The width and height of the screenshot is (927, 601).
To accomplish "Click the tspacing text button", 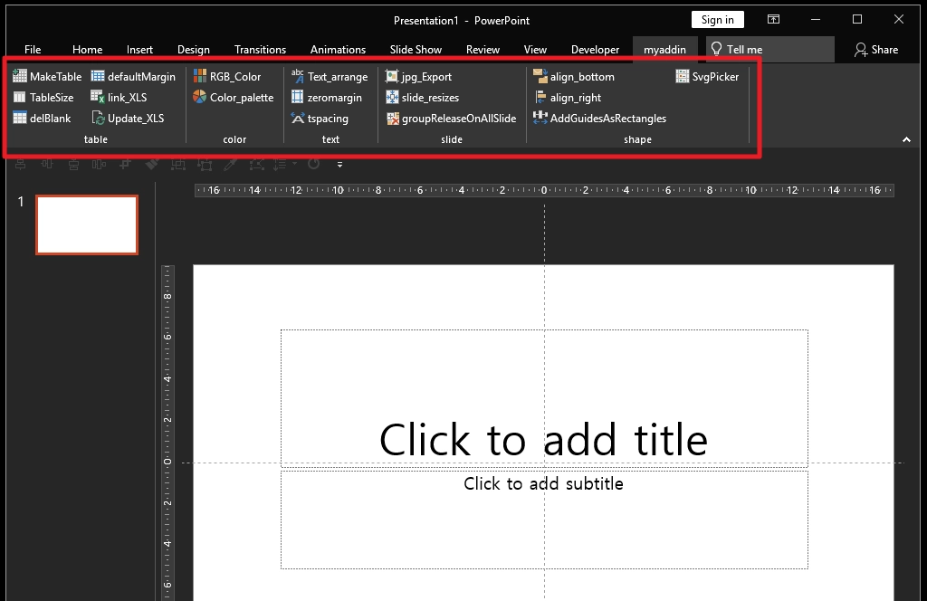I will pyautogui.click(x=320, y=119).
